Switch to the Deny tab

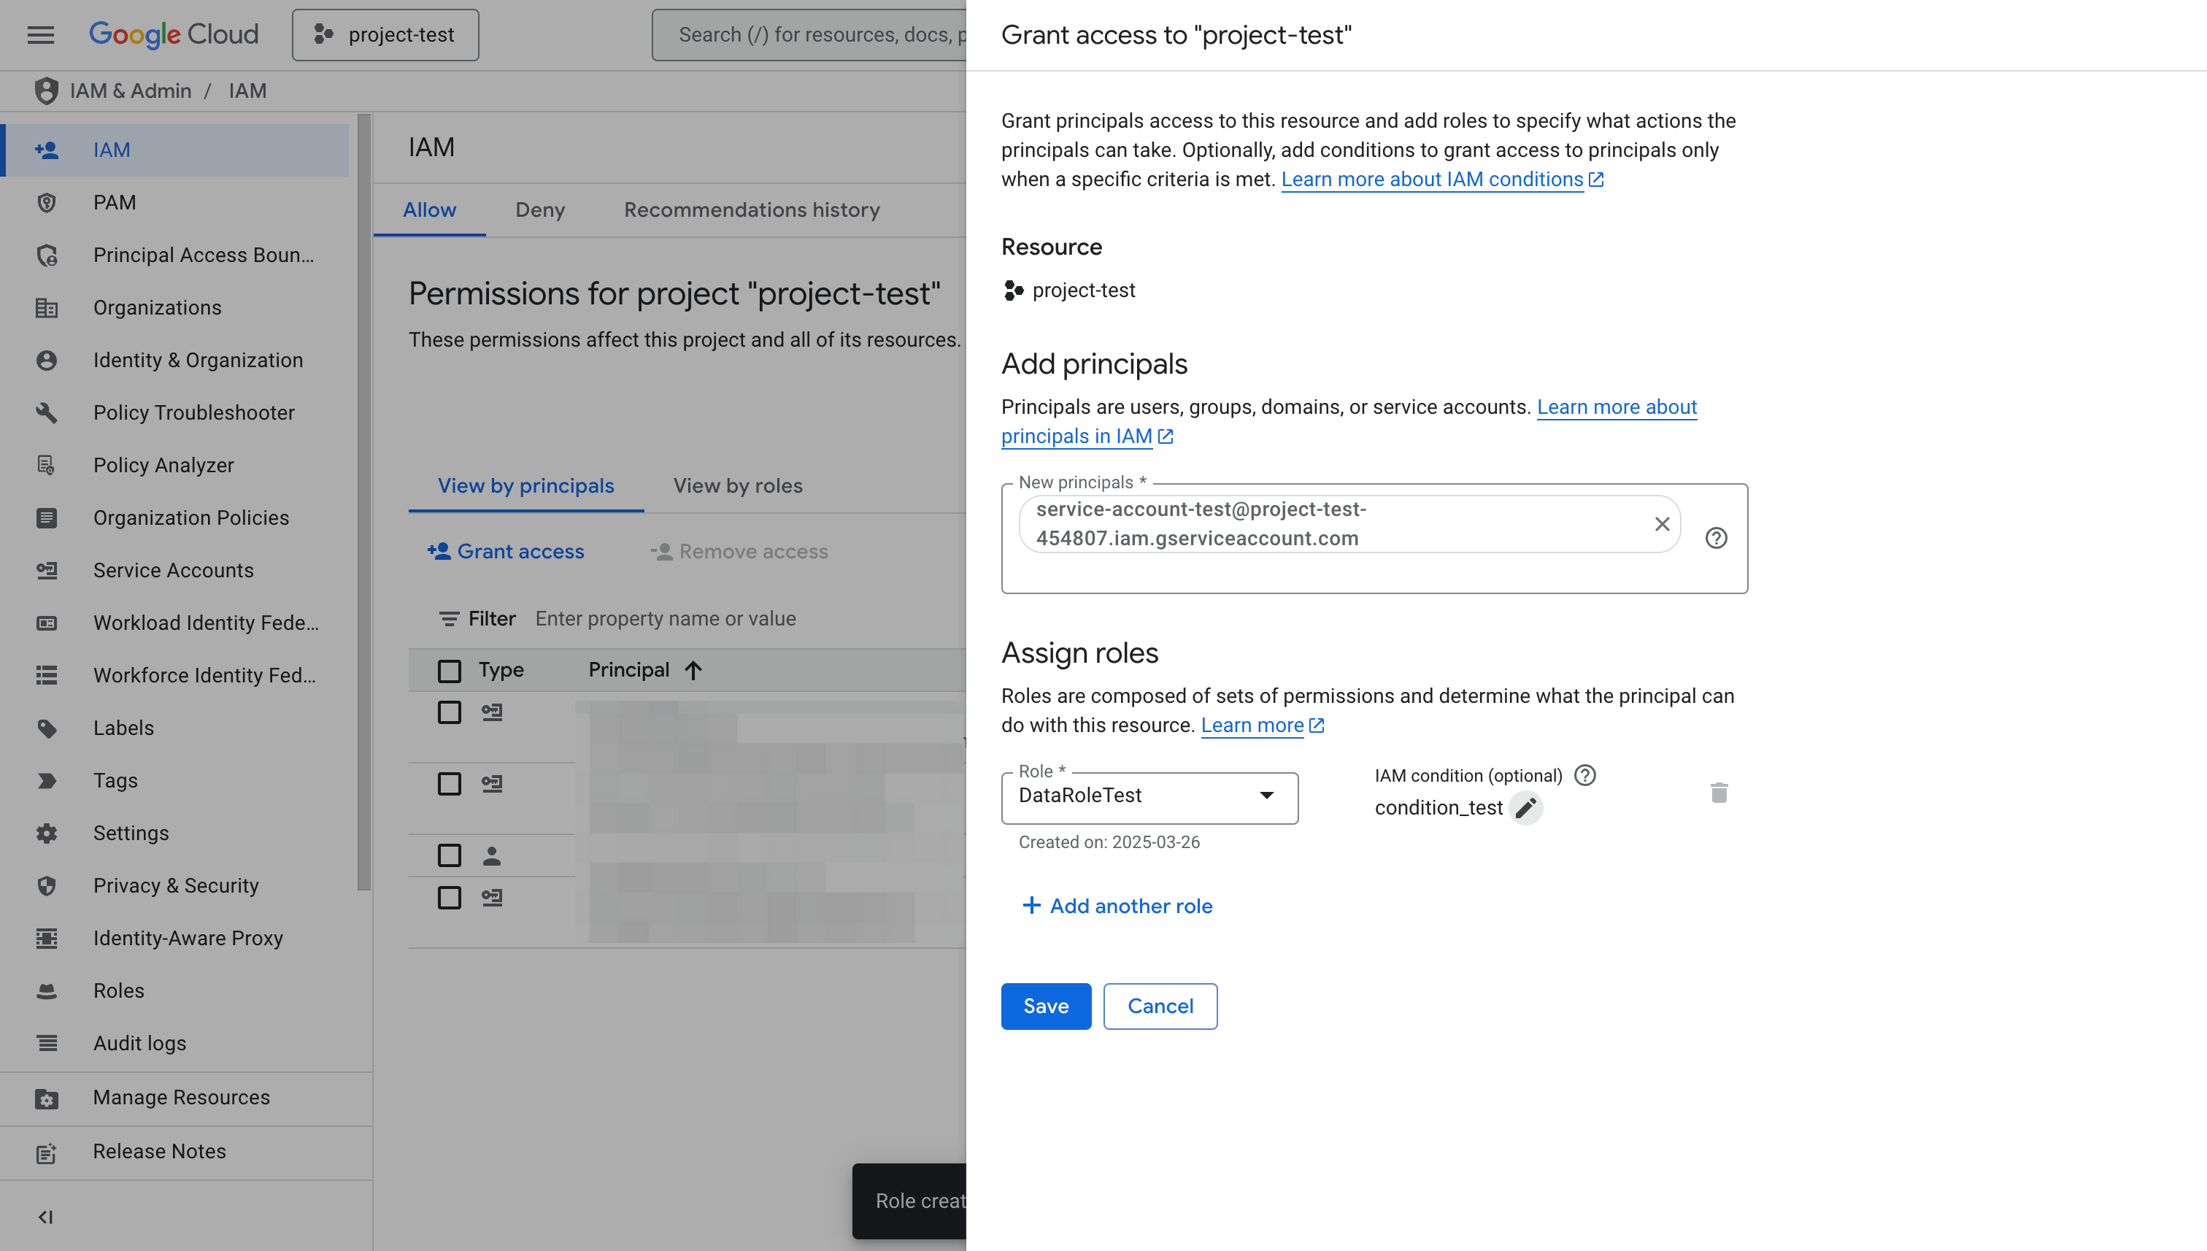click(539, 209)
